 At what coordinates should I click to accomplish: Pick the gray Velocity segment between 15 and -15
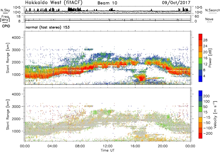click(200, 114)
